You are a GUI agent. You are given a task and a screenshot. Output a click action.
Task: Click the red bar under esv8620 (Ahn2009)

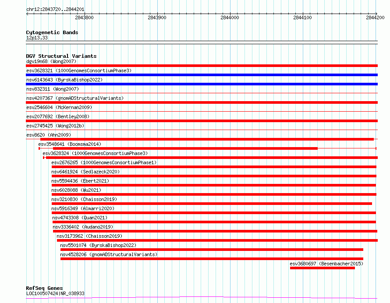[x=207, y=139]
